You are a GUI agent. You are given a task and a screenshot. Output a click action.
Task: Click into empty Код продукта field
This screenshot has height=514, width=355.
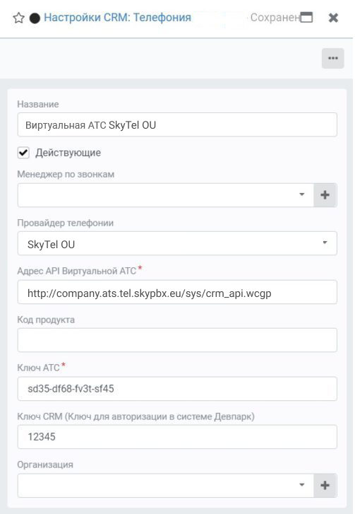pyautogui.click(x=177, y=340)
